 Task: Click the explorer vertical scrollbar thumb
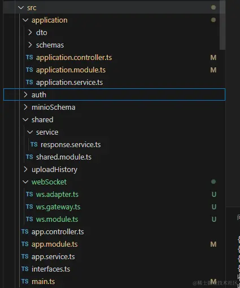[x=222, y=25]
